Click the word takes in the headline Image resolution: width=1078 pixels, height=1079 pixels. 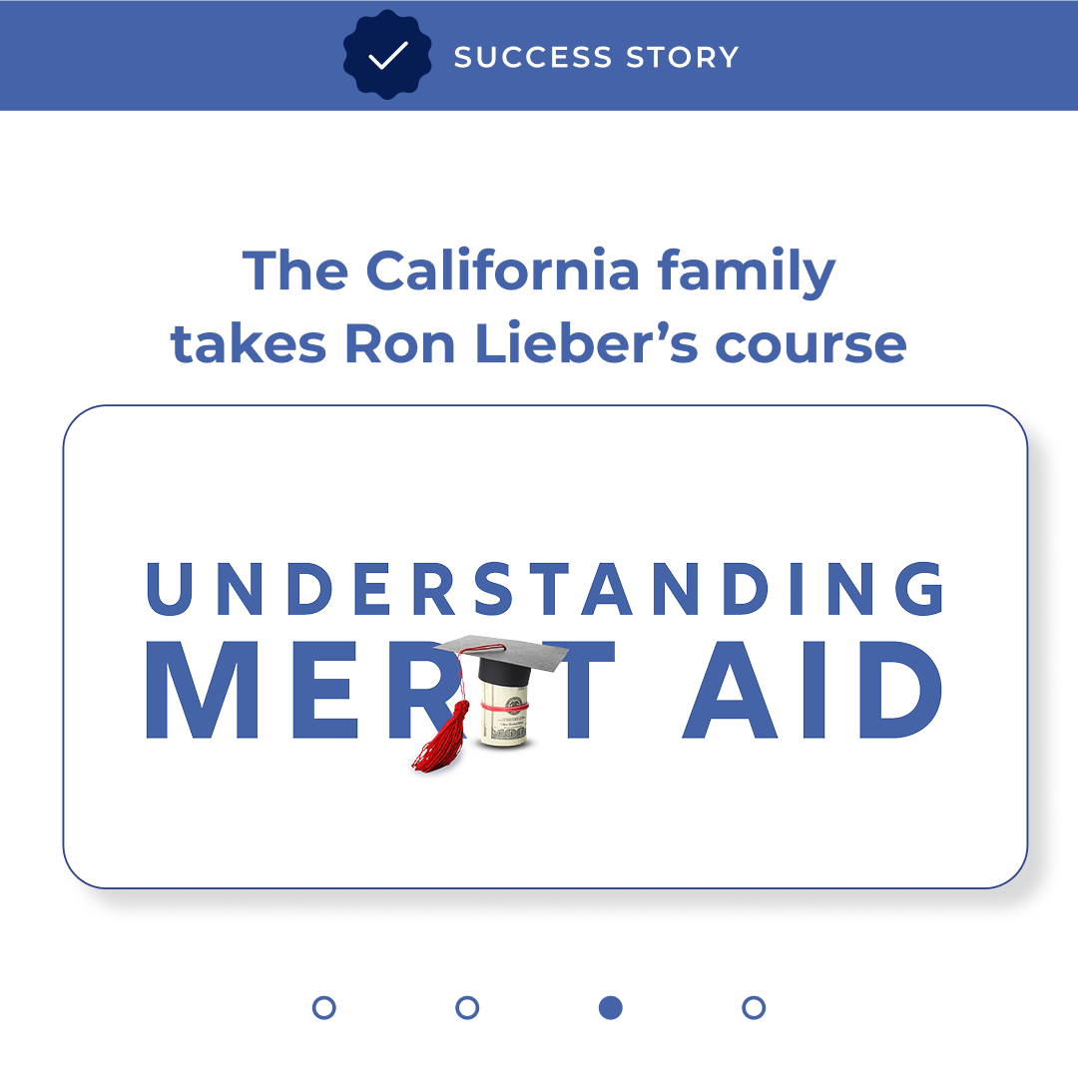(250, 342)
